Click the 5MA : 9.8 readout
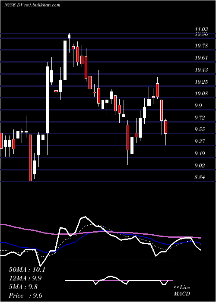Viewport: 216px width, 302px height. (x=23, y=287)
